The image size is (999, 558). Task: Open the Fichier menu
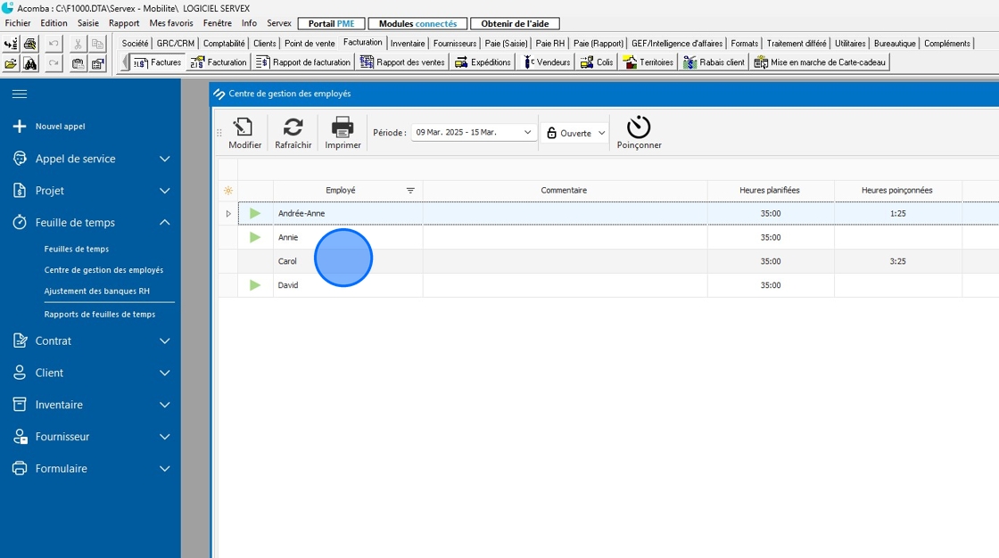pyautogui.click(x=18, y=23)
